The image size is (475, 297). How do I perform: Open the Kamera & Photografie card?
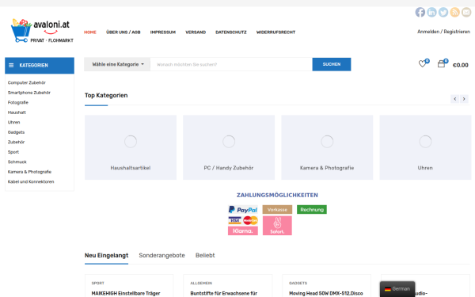coord(327,147)
